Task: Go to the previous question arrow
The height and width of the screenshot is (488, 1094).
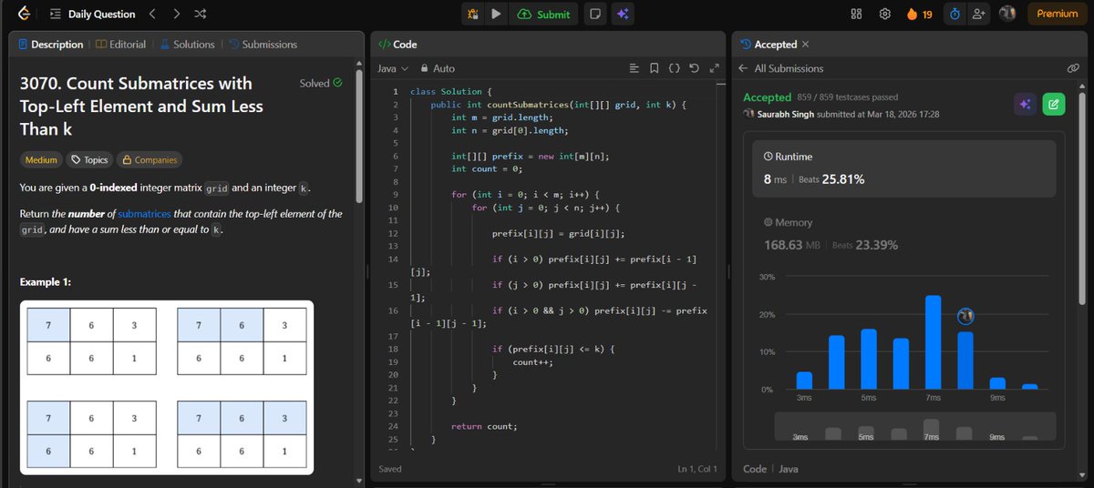Action: point(152,14)
